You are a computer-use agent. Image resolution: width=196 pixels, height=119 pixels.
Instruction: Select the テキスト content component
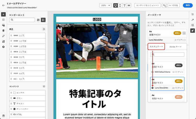click(27, 104)
